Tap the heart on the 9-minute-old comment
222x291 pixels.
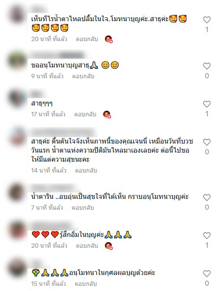207,66
